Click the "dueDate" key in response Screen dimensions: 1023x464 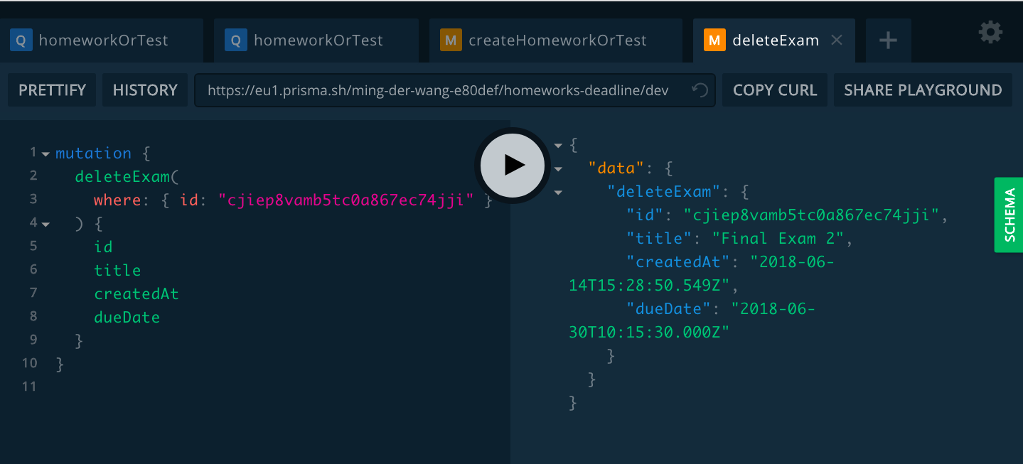pos(668,309)
